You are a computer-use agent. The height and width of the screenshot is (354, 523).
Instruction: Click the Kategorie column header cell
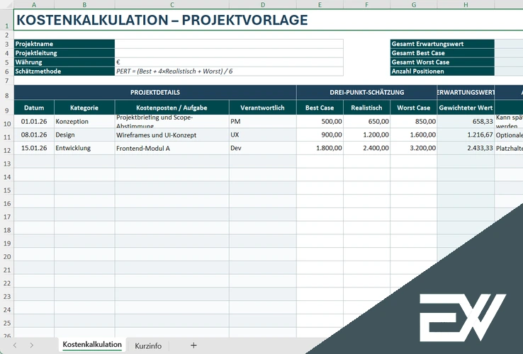(84, 108)
